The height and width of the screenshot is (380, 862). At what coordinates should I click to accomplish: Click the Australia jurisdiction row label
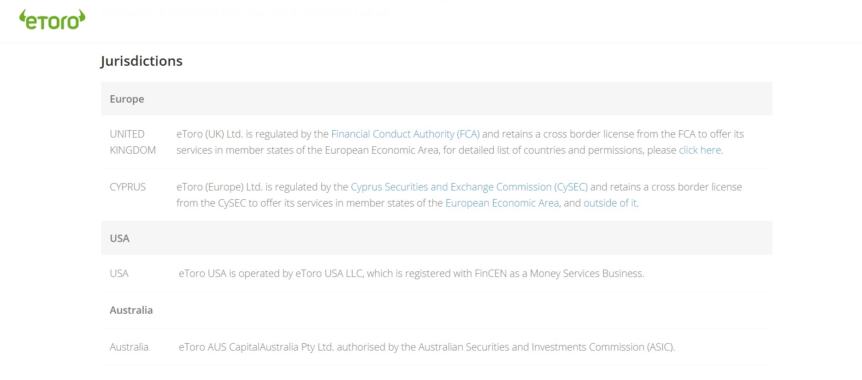point(130,347)
